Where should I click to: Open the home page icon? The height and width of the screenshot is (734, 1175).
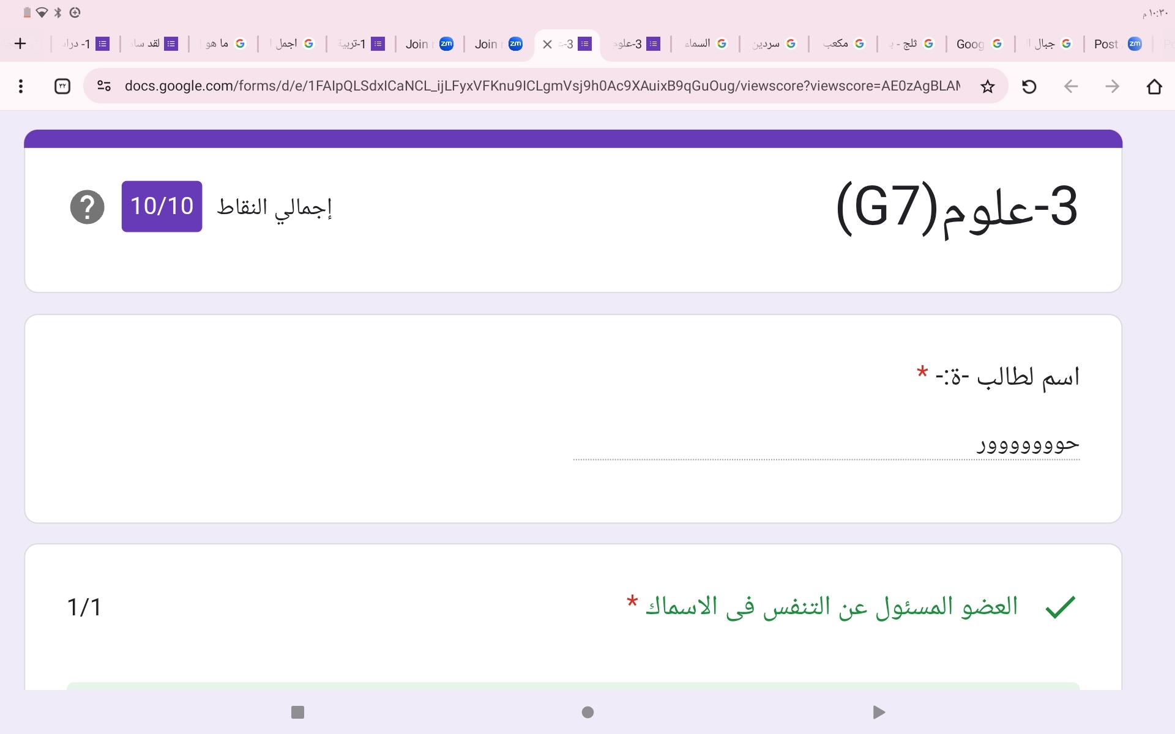click(x=1154, y=86)
